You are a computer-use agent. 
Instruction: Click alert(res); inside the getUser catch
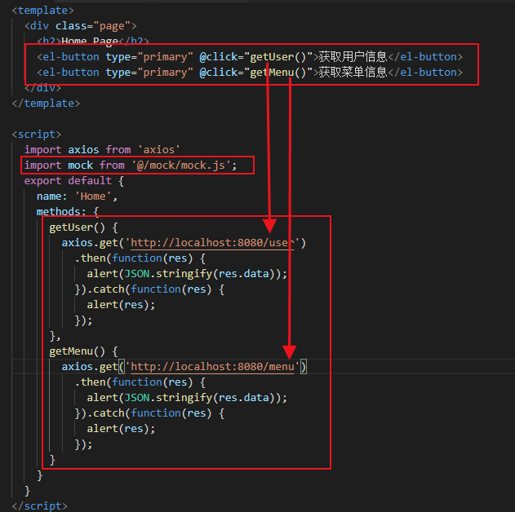[x=121, y=305]
